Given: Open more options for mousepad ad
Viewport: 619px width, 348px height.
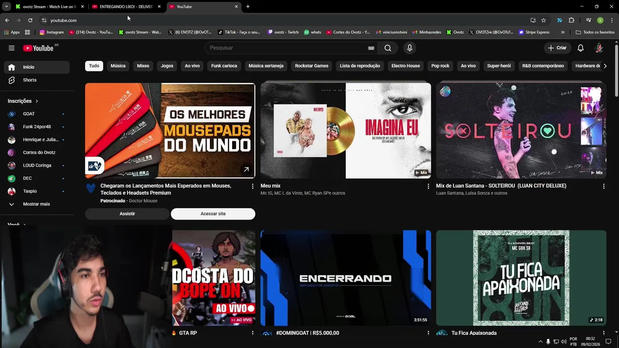Looking at the screenshot, I should [252, 186].
